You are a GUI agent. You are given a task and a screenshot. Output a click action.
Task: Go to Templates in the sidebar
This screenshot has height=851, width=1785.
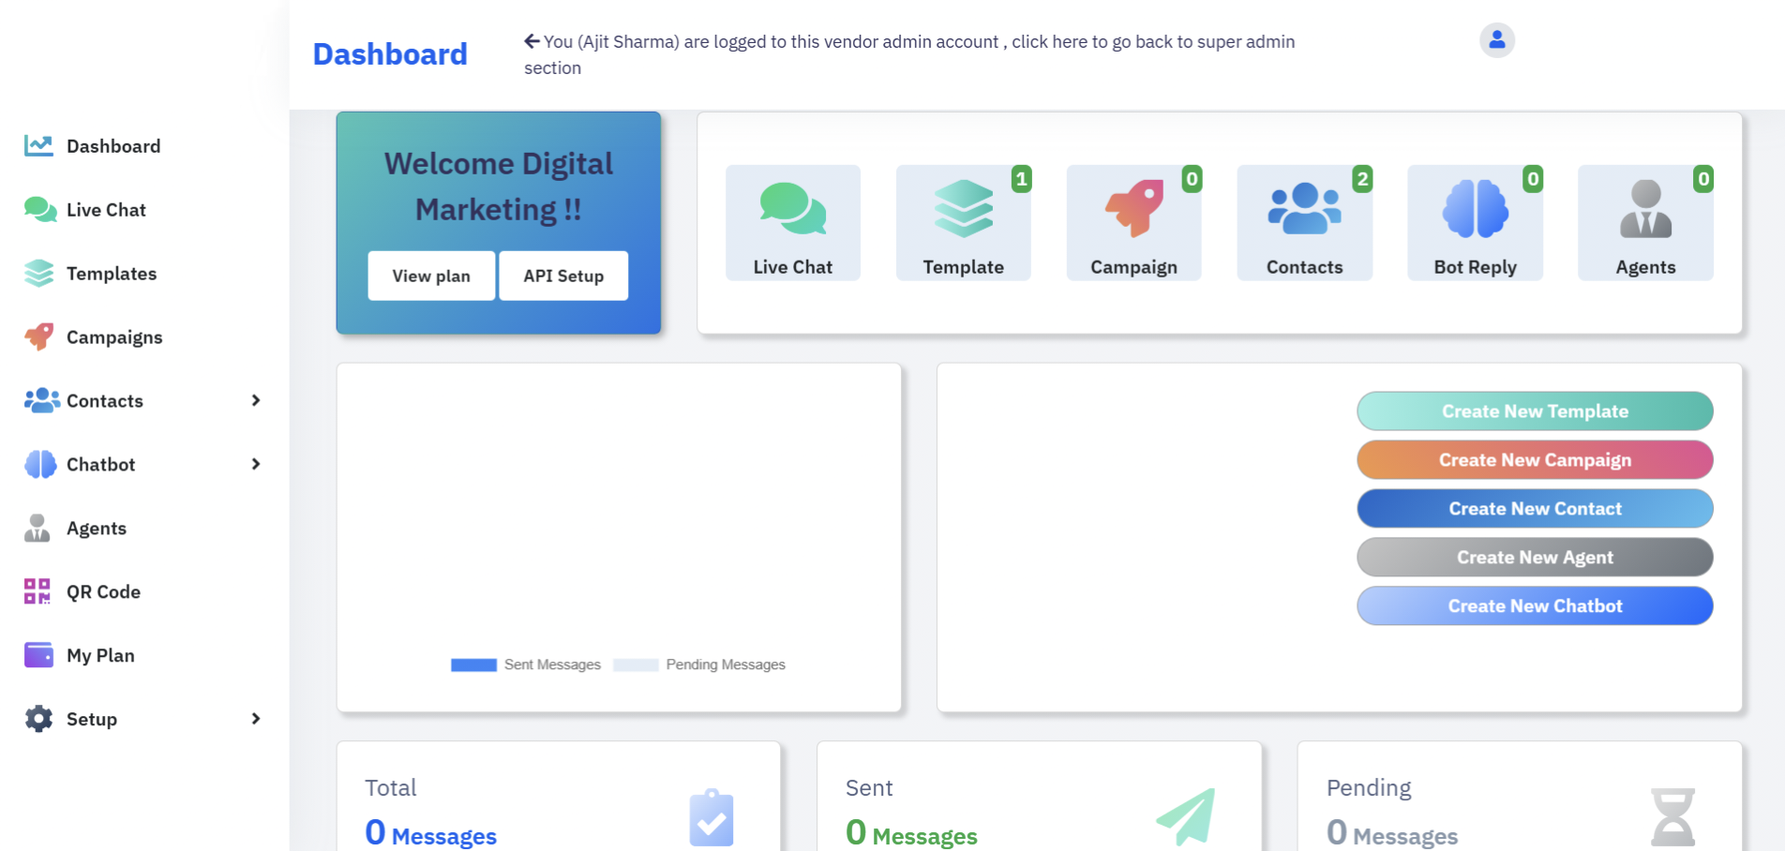(x=111, y=274)
